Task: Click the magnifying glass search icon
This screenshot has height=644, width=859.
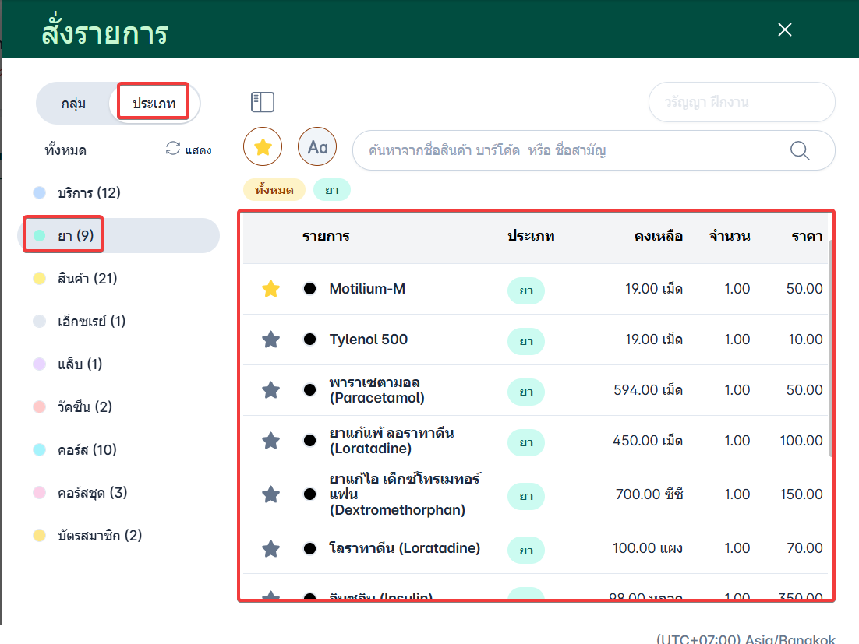Action: [x=801, y=150]
